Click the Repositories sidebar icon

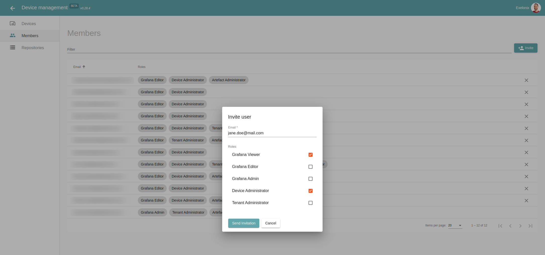click(x=13, y=48)
